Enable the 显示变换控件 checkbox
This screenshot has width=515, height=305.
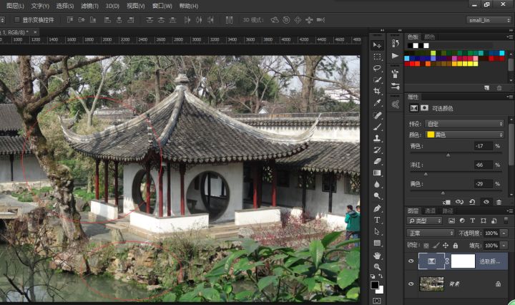click(x=17, y=20)
